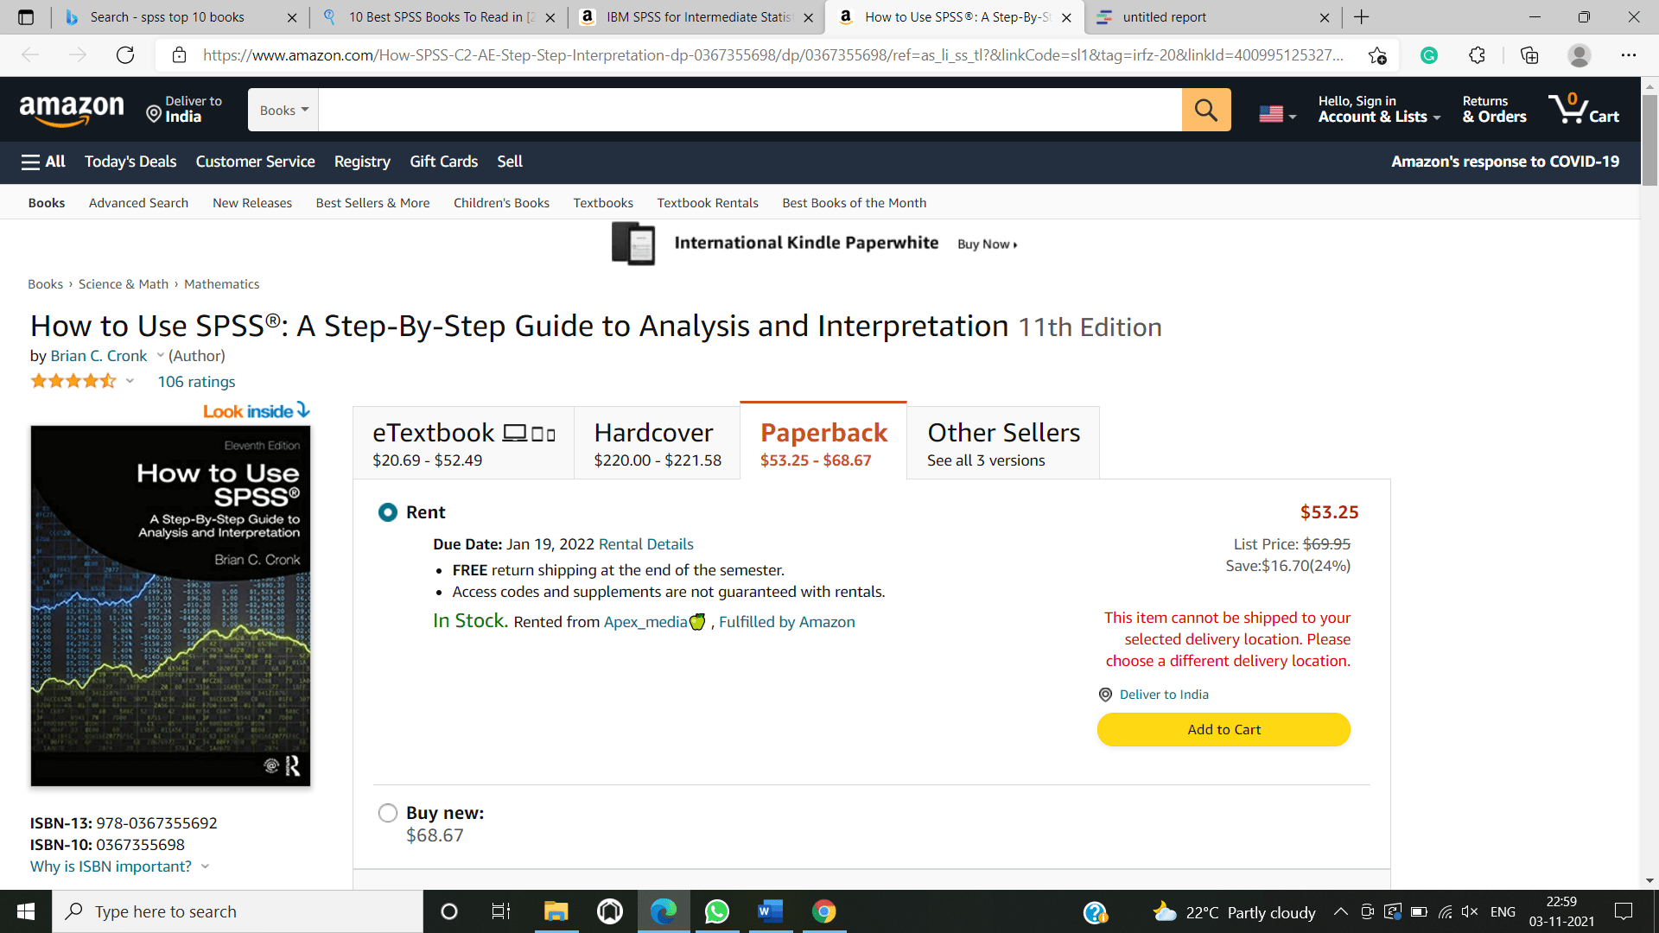Click the search magnifying glass icon
The width and height of the screenshot is (1659, 933).
pos(1205,111)
